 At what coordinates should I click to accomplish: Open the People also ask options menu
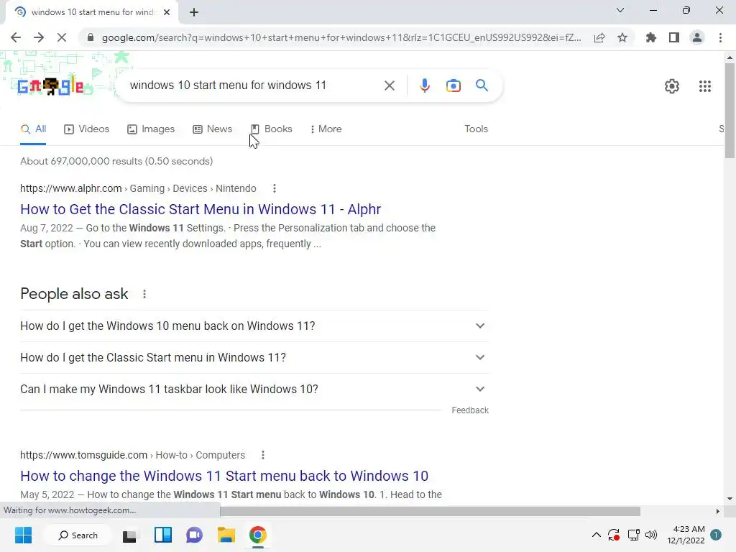pyautogui.click(x=144, y=294)
